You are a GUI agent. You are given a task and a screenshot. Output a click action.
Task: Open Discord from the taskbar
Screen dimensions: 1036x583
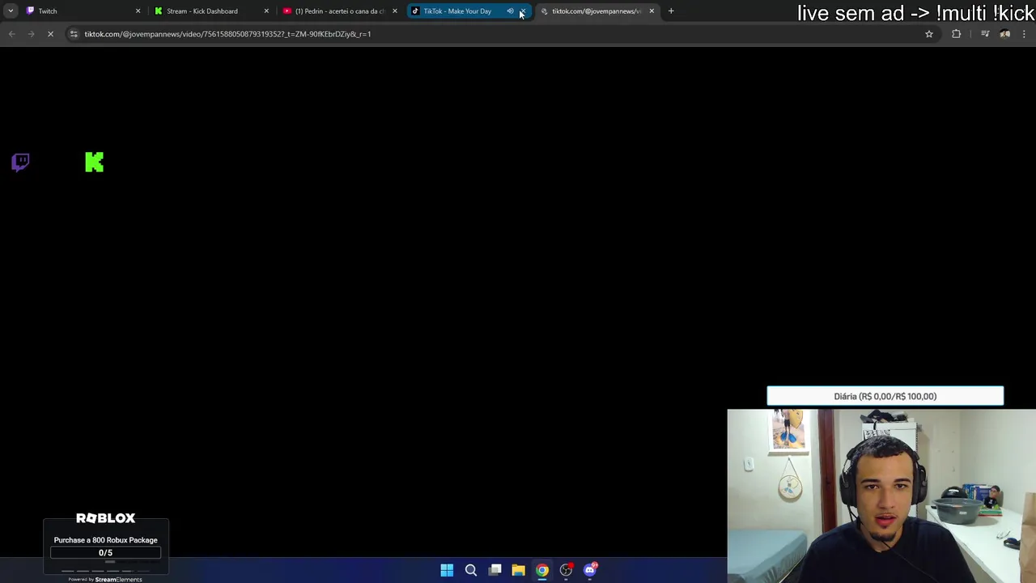590,570
